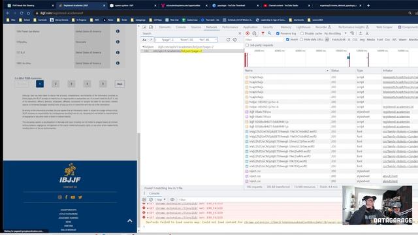The height and width of the screenshot is (235, 418).
Task: Collapse the list.json search result group
Action: click(143, 47)
